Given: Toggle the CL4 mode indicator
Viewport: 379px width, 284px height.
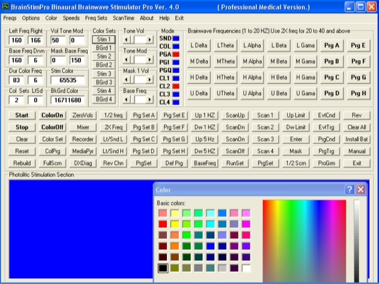Looking at the screenshot, I should point(176,102).
